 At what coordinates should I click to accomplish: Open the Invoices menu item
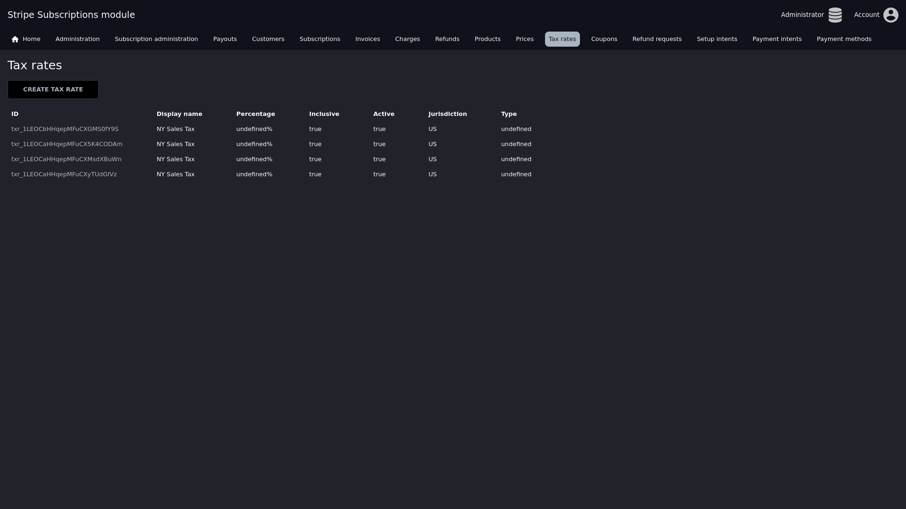[x=367, y=39]
